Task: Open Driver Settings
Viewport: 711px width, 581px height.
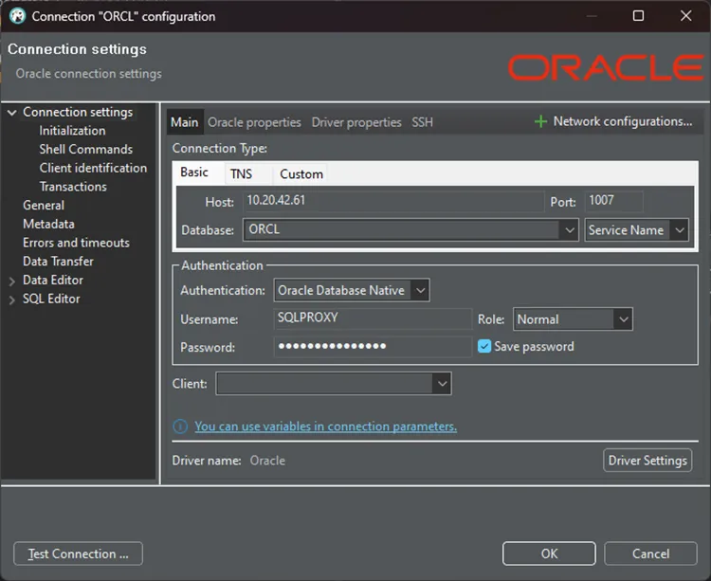Action: point(647,461)
